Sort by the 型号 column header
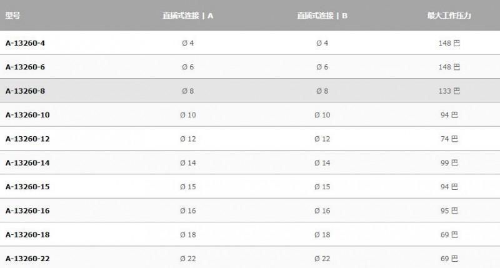This screenshot has height=268, width=500. click(x=12, y=15)
